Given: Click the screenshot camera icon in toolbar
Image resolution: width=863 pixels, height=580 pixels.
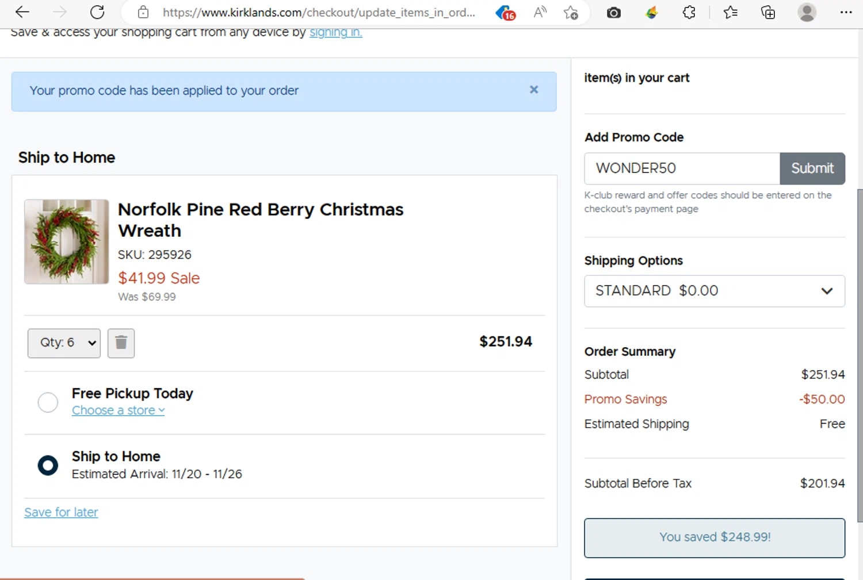Looking at the screenshot, I should [x=614, y=12].
